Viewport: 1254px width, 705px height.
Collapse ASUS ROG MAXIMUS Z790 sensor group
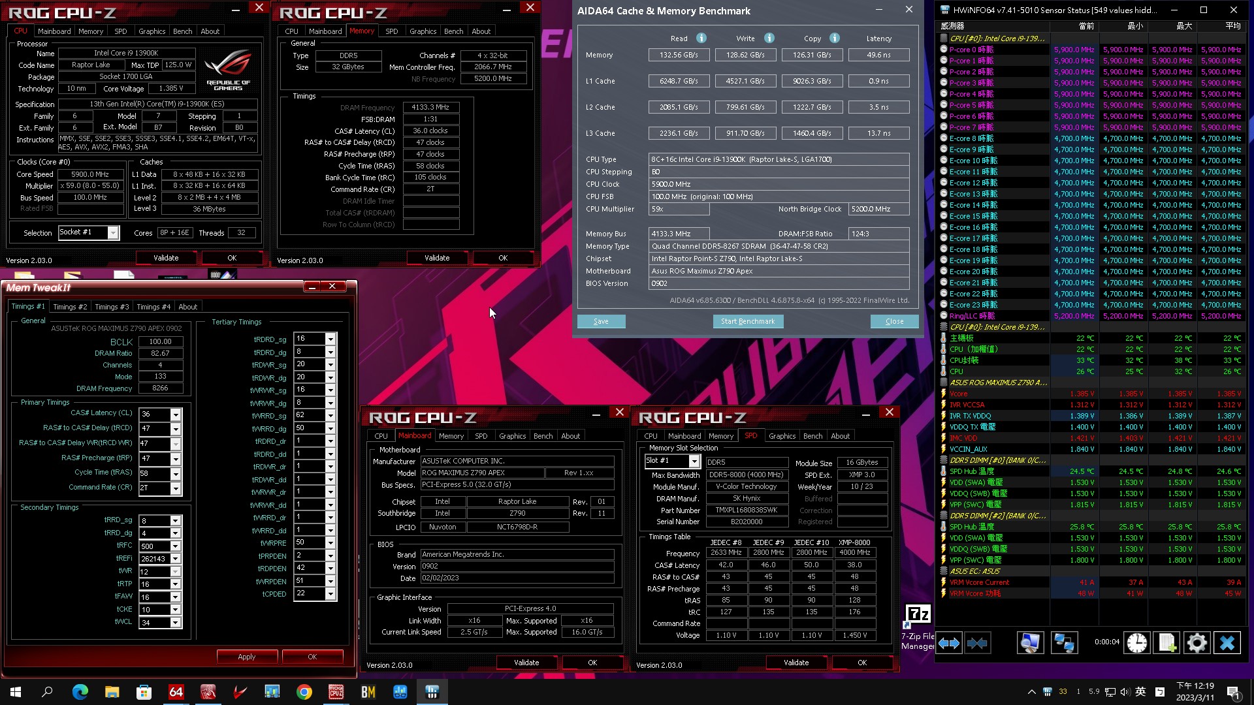click(943, 383)
